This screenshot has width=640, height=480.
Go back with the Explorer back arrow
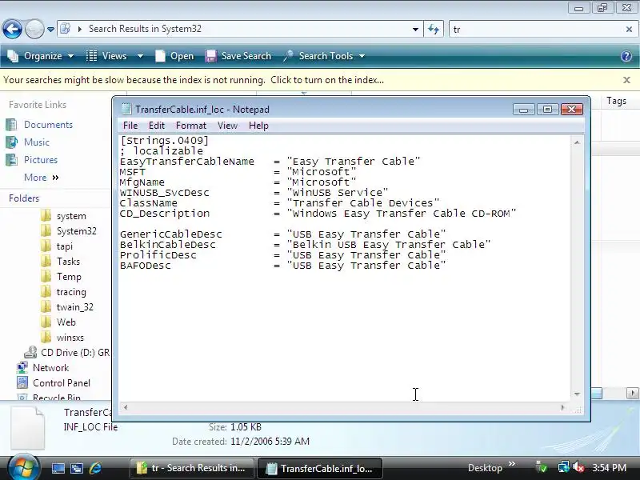[12, 29]
